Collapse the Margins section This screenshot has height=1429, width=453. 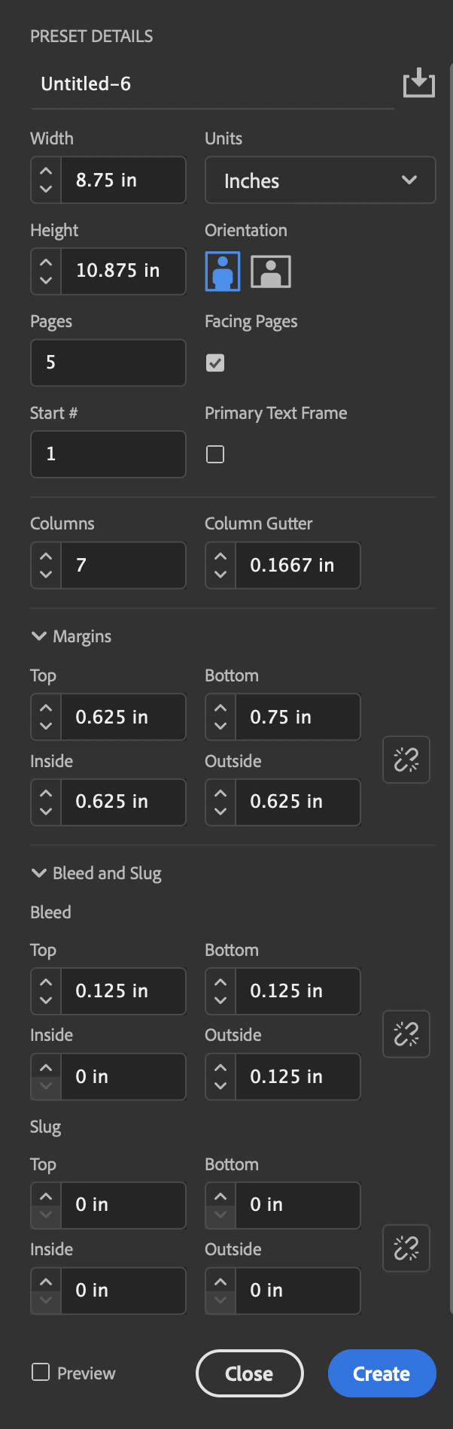pyautogui.click(x=39, y=636)
